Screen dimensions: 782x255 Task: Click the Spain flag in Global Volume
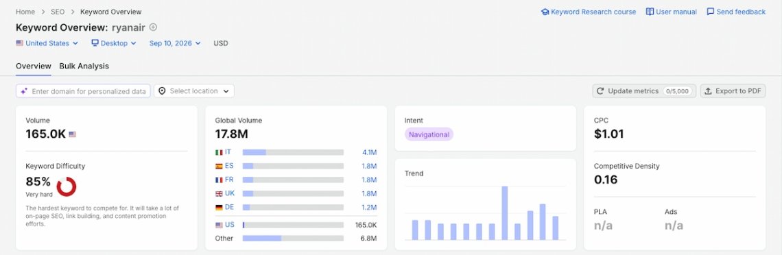(x=218, y=167)
